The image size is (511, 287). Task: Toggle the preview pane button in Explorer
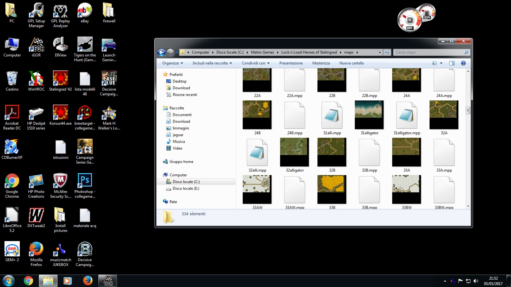[452, 63]
